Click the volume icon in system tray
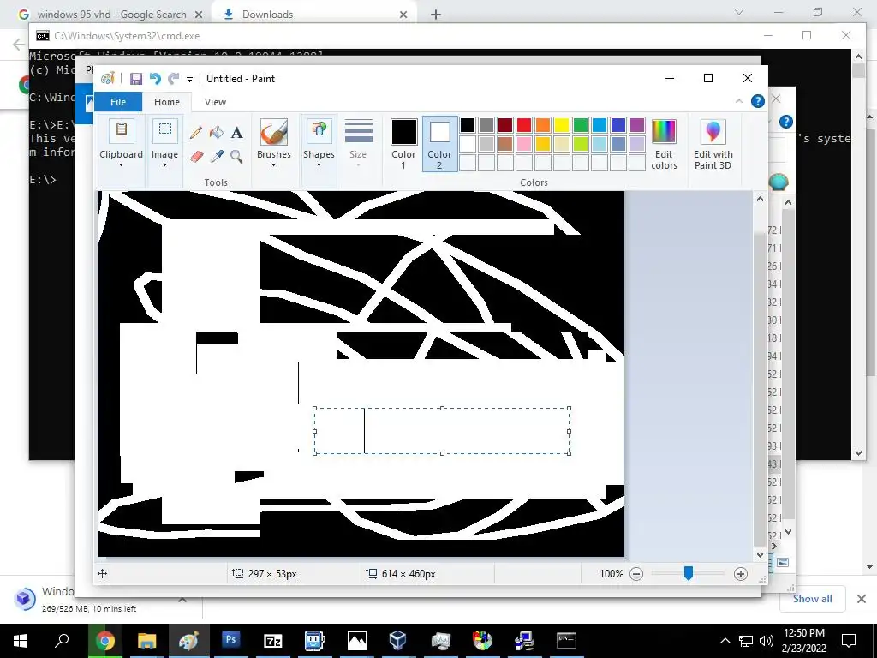This screenshot has height=658, width=877. point(767,641)
